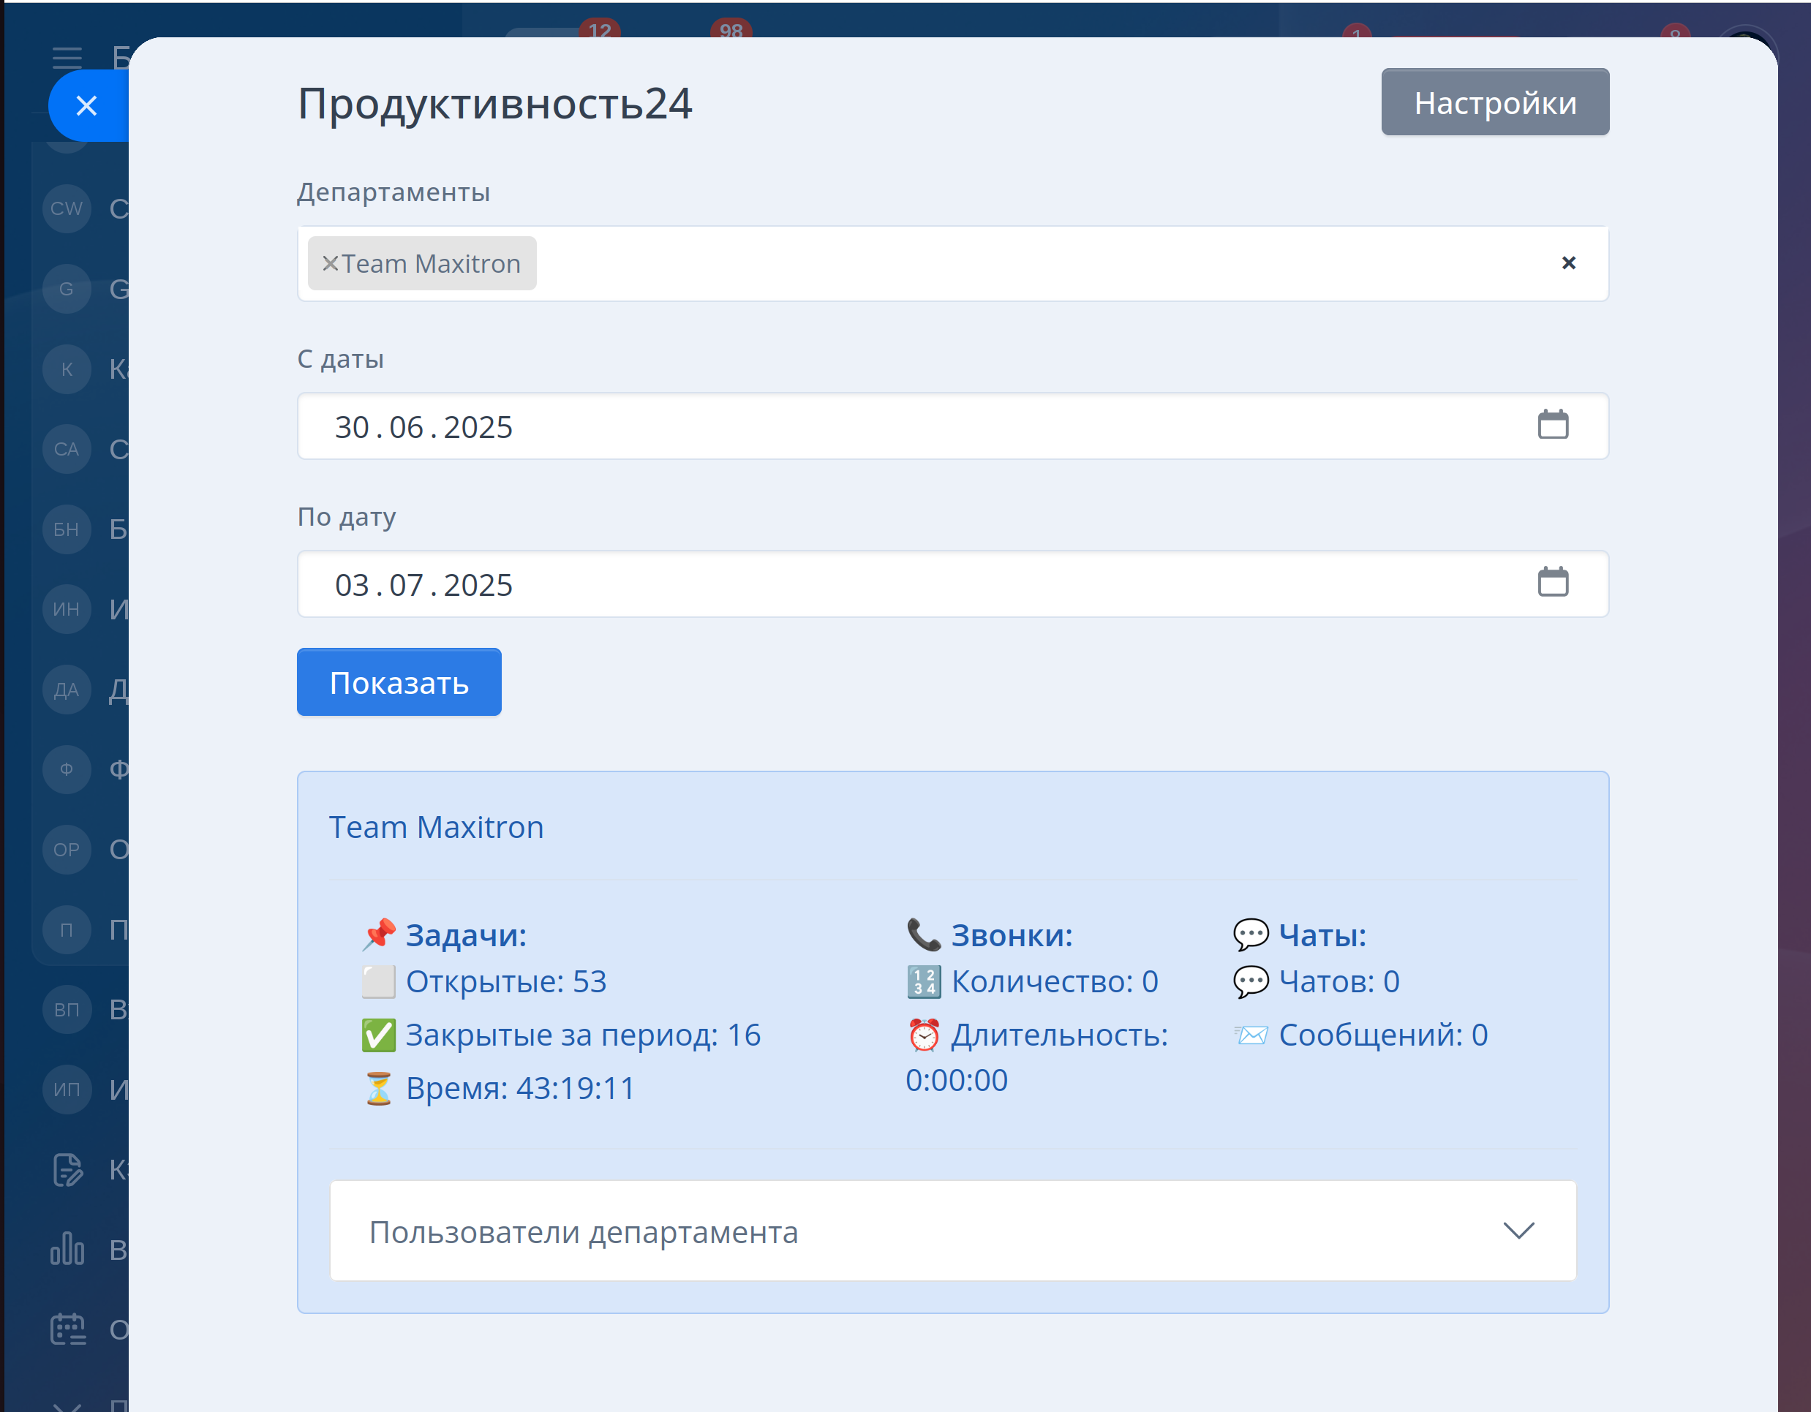This screenshot has height=1412, width=1811.
Task: Clear all selected departments
Action: (1568, 263)
